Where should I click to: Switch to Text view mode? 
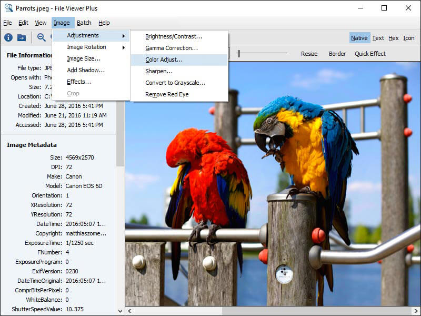[378, 38]
